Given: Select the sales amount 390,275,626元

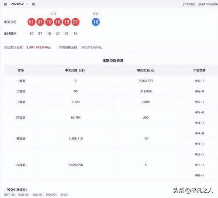Looking at the screenshot, I should point(91,48).
